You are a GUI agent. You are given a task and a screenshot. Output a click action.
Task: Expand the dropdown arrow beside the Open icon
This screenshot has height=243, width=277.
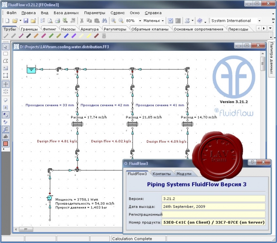(20, 21)
